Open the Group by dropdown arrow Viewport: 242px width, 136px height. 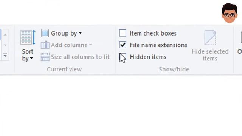coord(80,33)
